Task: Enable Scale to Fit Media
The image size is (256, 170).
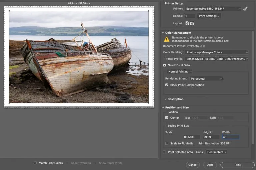Action: click(x=167, y=143)
